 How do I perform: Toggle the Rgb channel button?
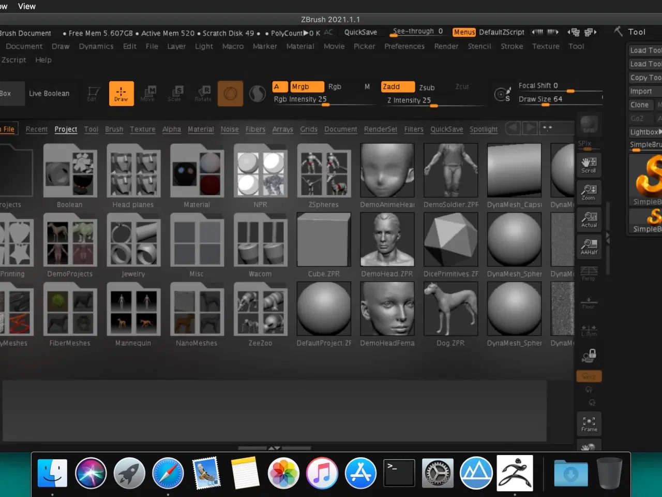(335, 86)
